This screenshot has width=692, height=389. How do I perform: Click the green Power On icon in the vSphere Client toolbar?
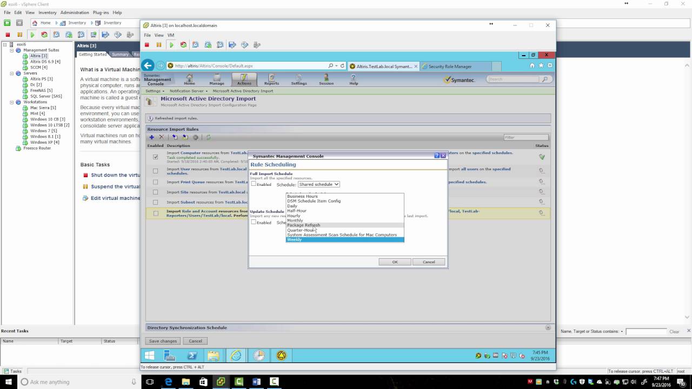point(32,35)
